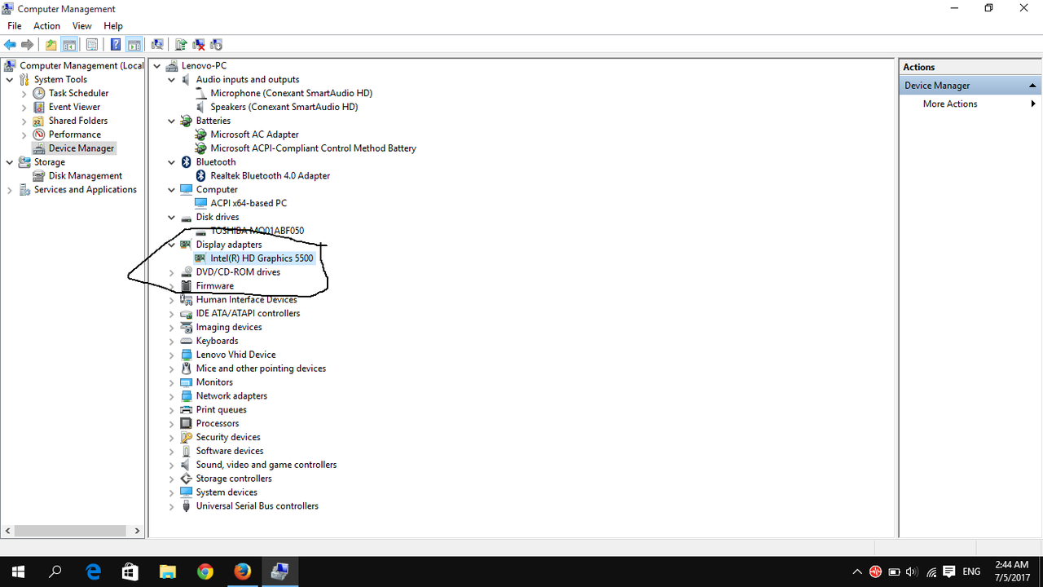
Task: Toggle the Show/Hide Console Tree toolbar icon
Action: point(69,45)
